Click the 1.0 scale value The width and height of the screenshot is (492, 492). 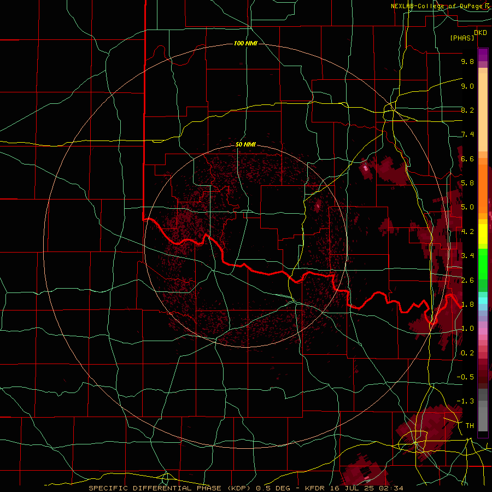coord(467,329)
